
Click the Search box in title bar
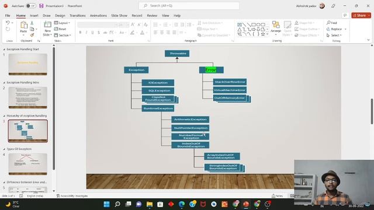point(189,6)
